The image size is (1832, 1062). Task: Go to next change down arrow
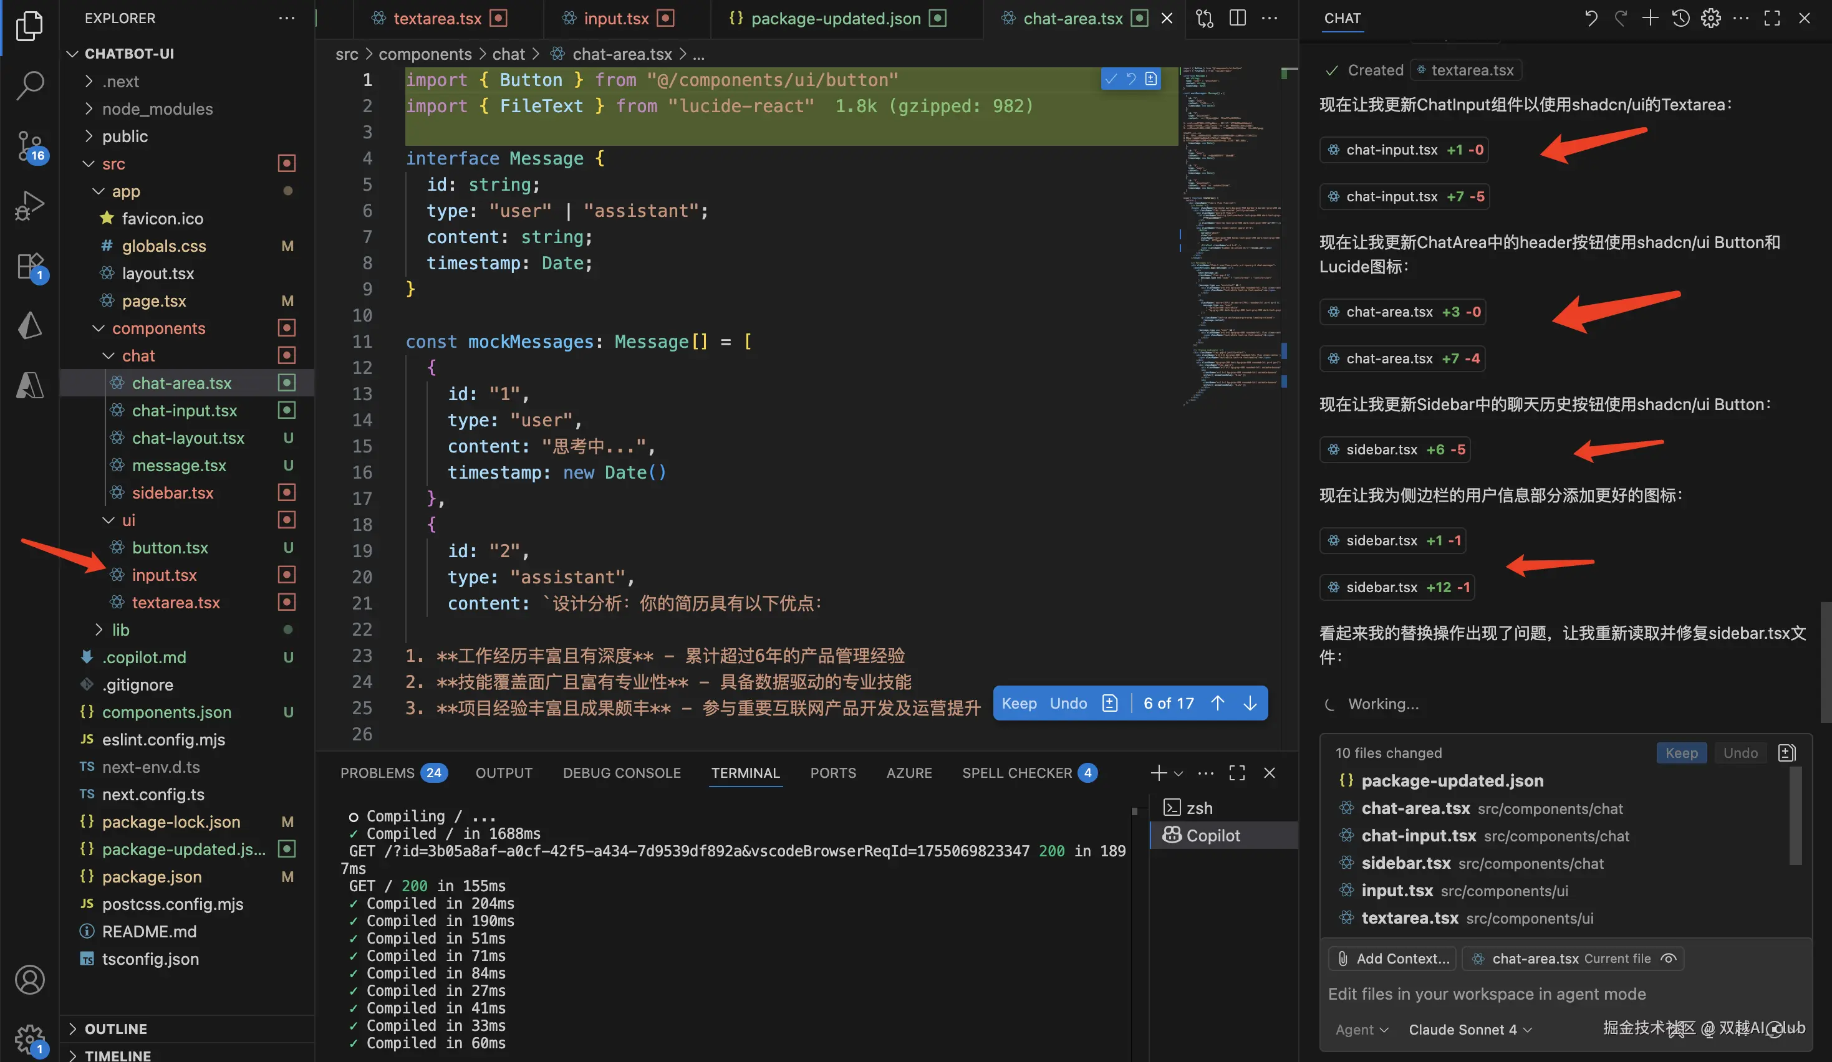(x=1250, y=703)
